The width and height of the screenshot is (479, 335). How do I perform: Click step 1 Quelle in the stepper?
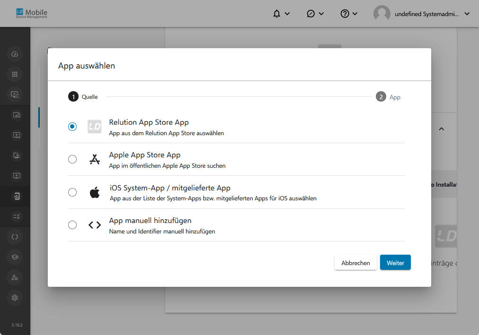[x=83, y=97]
